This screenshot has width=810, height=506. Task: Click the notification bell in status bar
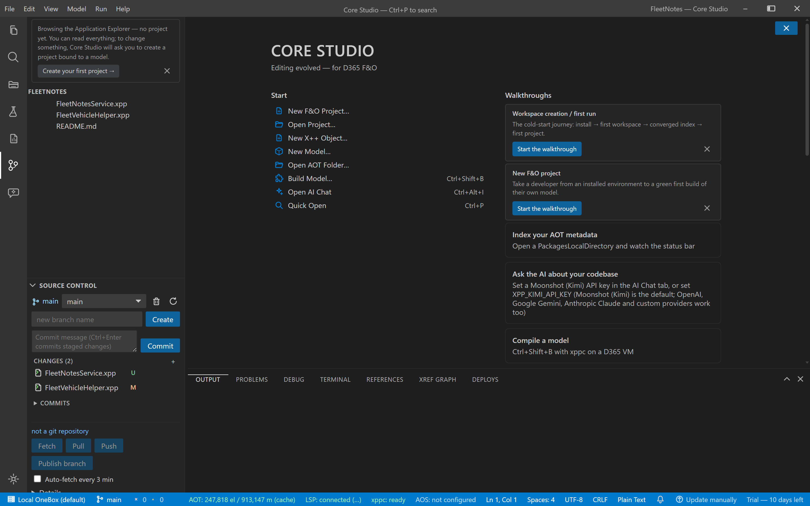660,500
